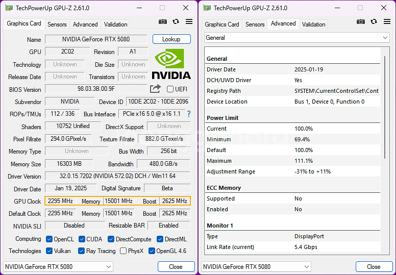Select Advanced tab in right window

283,23
